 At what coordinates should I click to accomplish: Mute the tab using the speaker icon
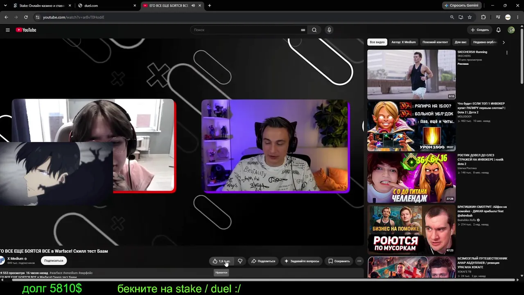point(193,6)
